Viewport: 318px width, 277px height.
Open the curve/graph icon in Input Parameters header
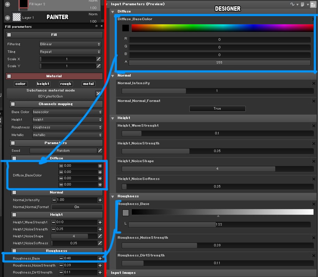(292, 4)
